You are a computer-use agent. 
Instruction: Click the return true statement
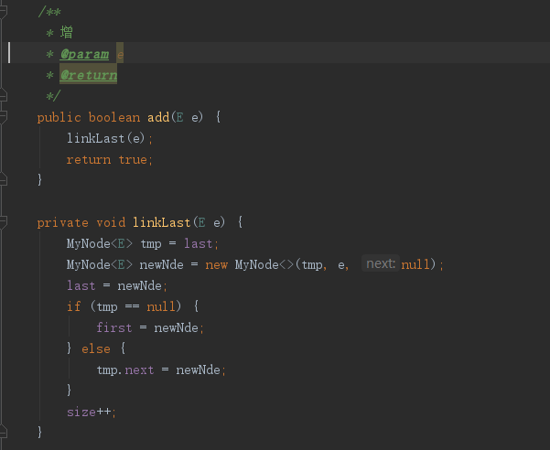(110, 160)
